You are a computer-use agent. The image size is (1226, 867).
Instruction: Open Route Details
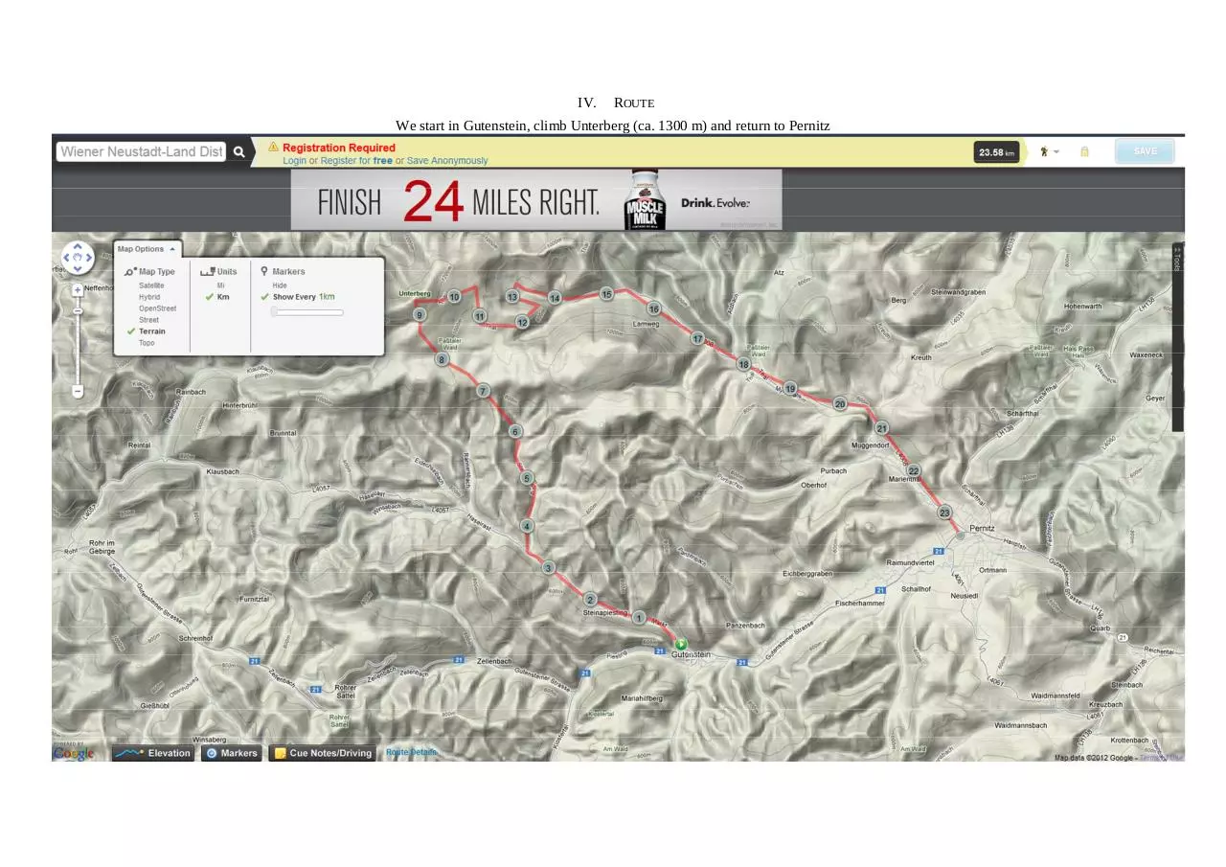point(412,752)
